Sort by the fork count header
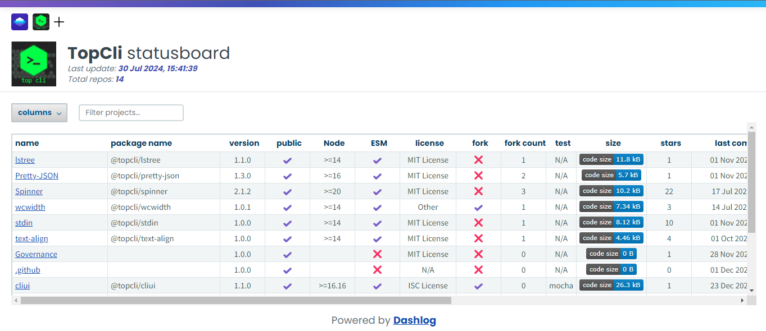This screenshot has height=331, width=766. tap(525, 143)
